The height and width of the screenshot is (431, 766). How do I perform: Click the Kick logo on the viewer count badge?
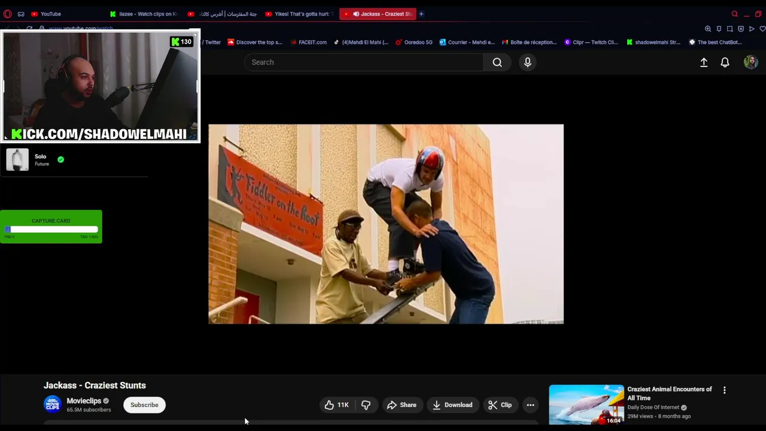[x=175, y=42]
